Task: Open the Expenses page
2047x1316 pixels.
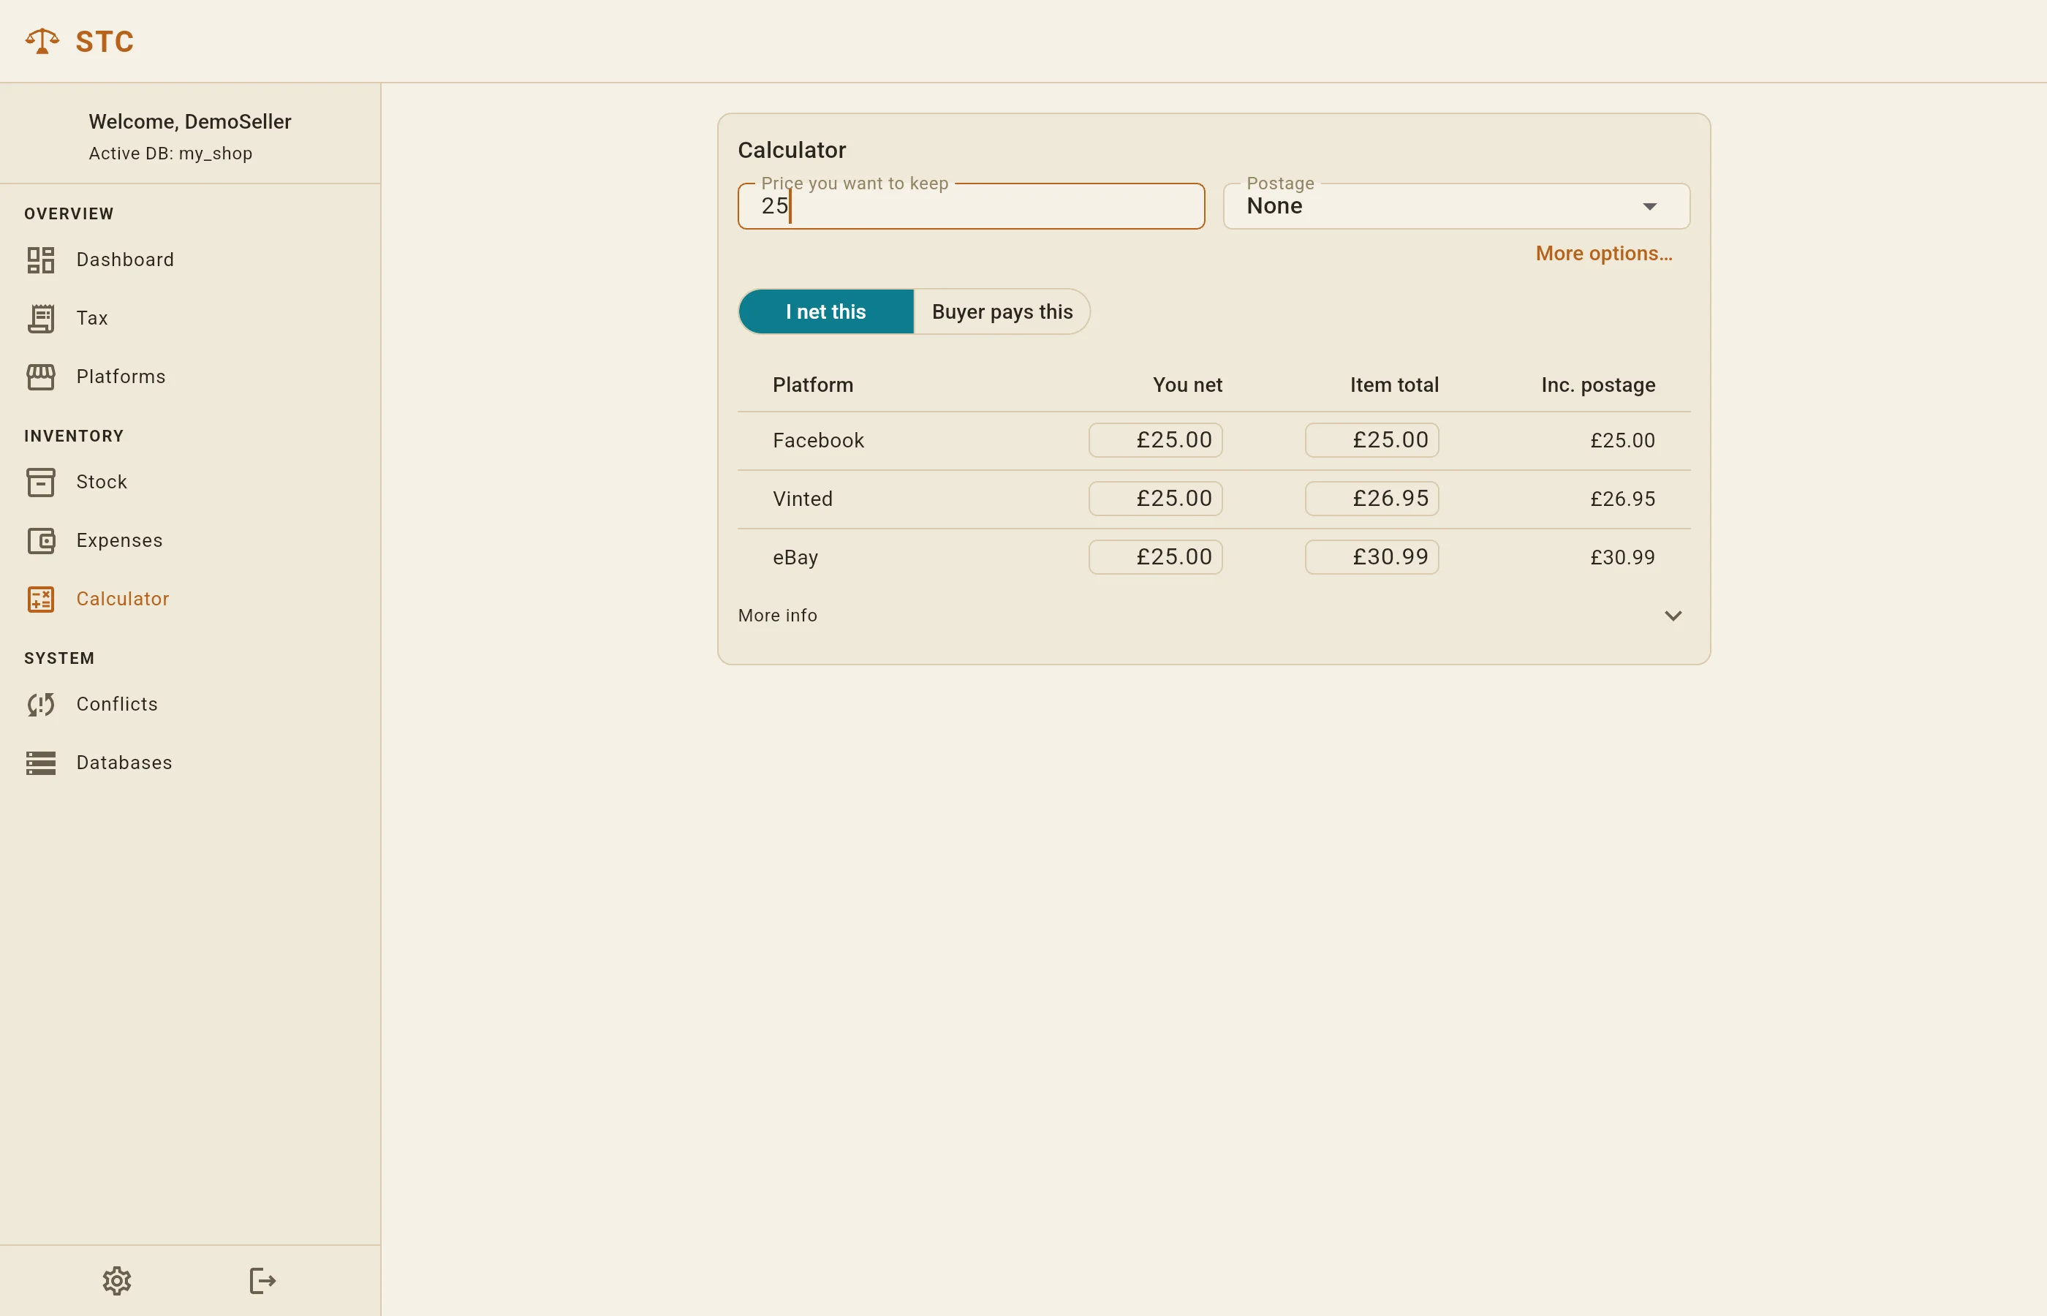Action: point(189,540)
